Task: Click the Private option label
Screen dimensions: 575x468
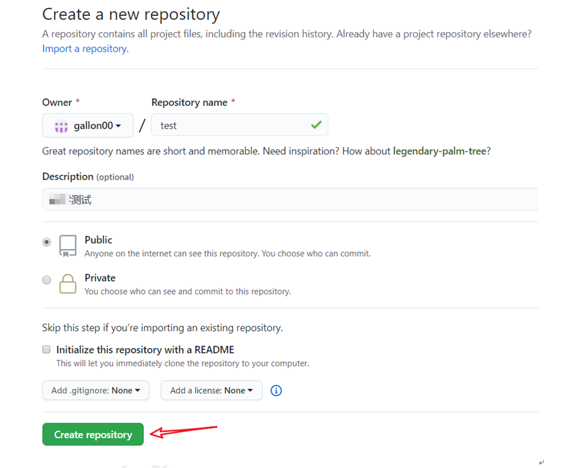Action: click(x=100, y=278)
